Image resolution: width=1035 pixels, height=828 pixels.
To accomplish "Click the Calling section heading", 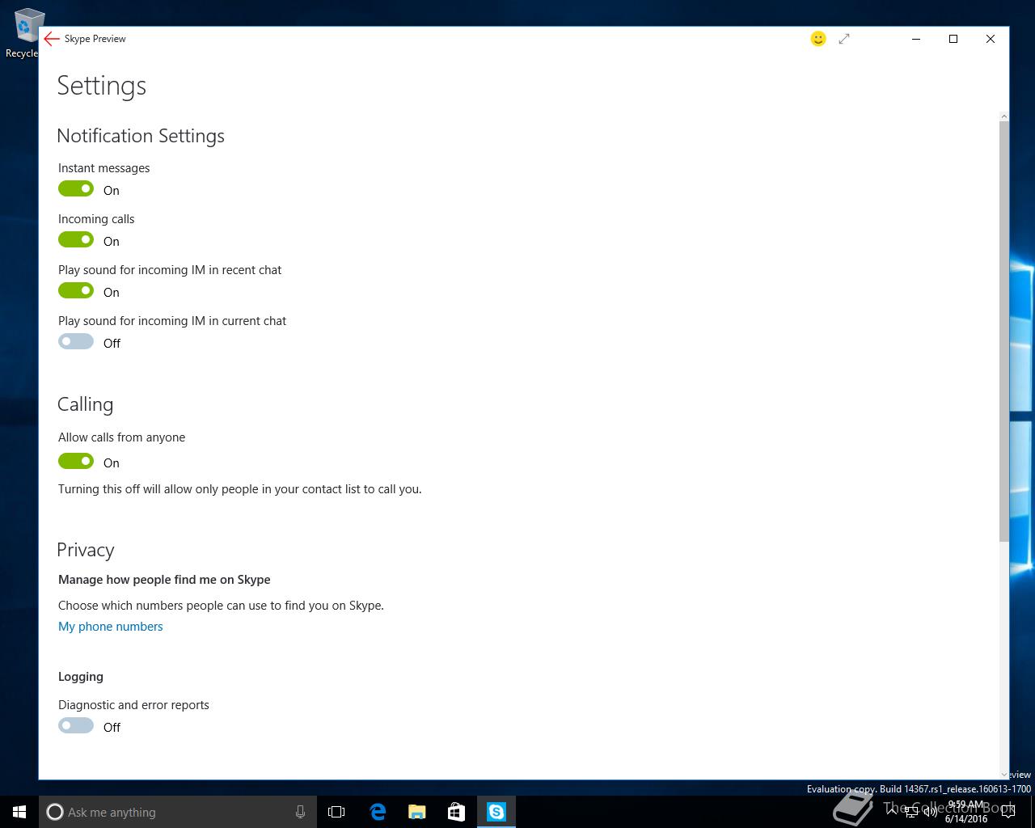I will (85, 404).
